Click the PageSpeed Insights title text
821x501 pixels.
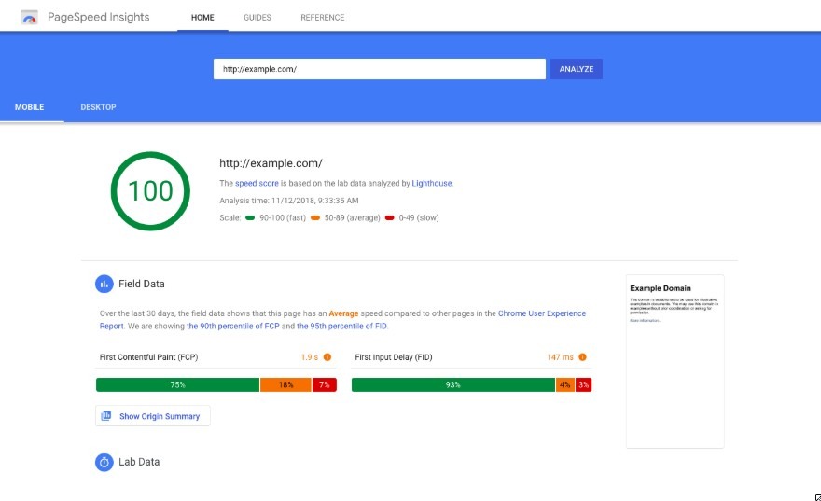pyautogui.click(x=99, y=17)
